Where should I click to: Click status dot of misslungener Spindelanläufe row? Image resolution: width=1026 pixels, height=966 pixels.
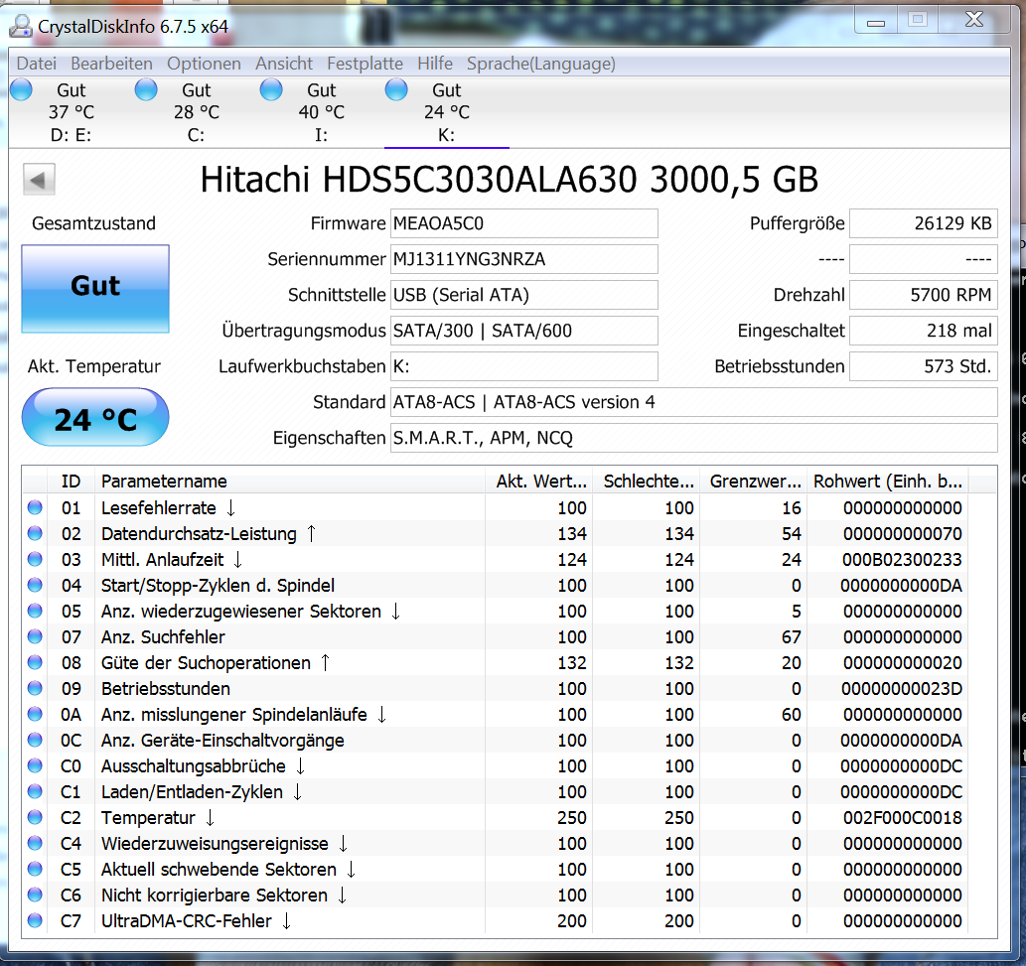pyautogui.click(x=35, y=714)
